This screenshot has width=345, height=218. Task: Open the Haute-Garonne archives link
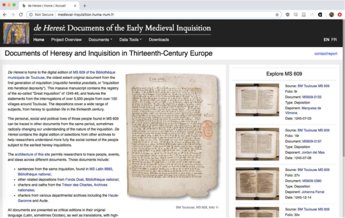[x=113, y=196]
